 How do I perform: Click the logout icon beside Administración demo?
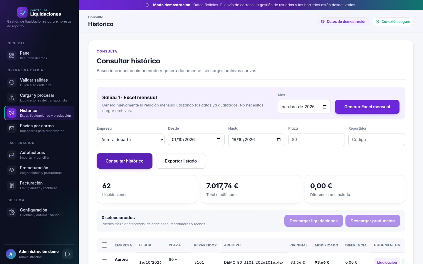point(68,254)
